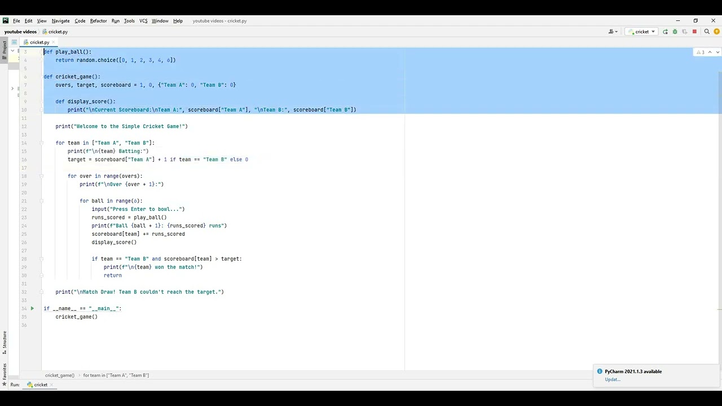Viewport: 722px width, 406px height.
Task: Collapse the top project tree node
Action: pos(12,51)
